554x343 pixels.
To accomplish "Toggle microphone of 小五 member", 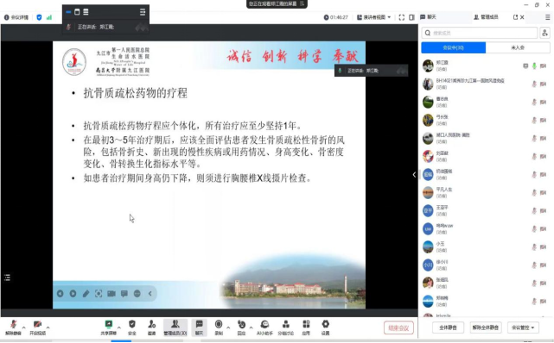I will click(x=534, y=246).
